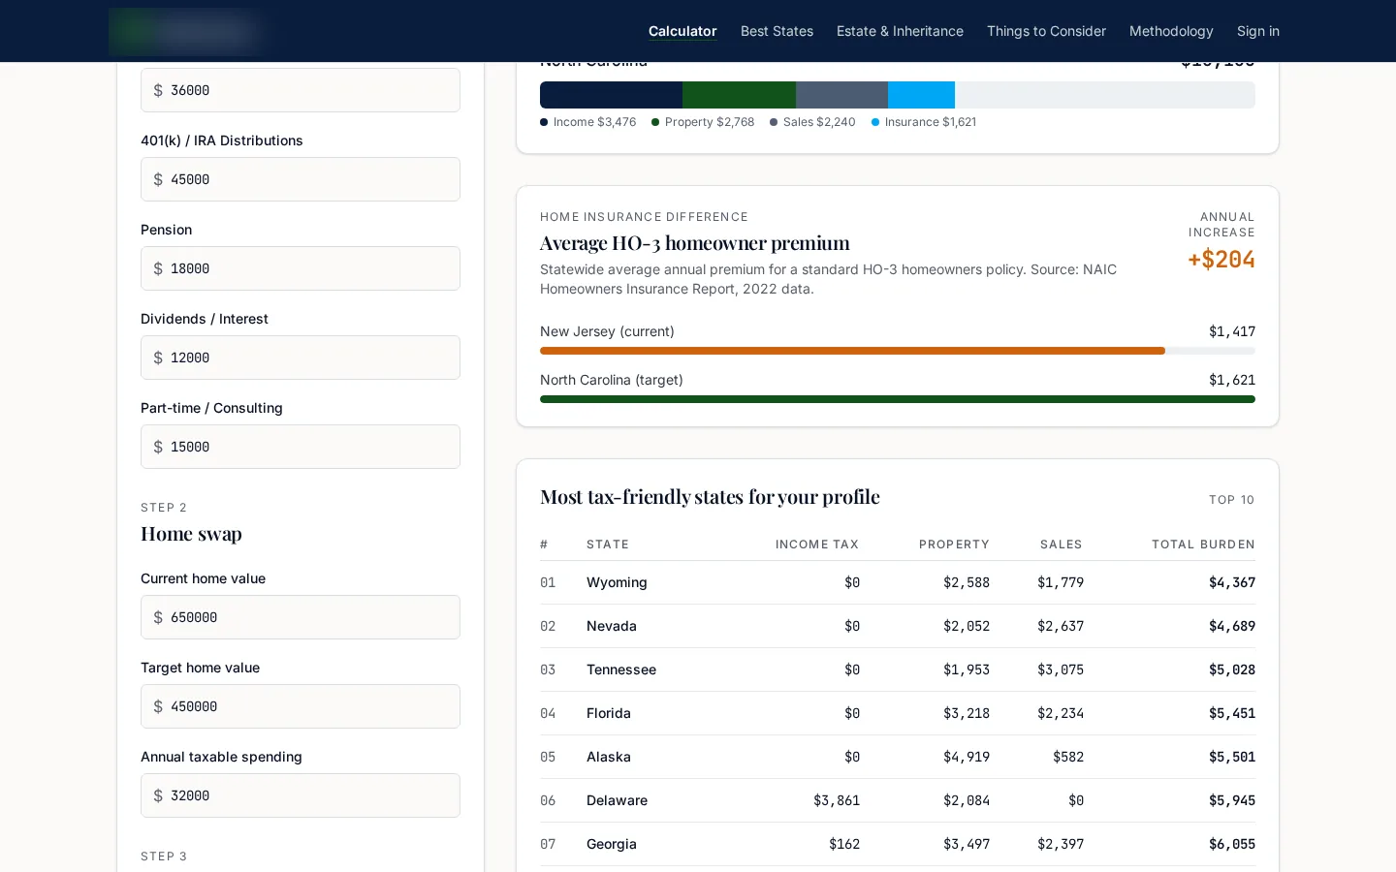The height and width of the screenshot is (872, 1396).
Task: Click the Sign in link
Action: click(1257, 31)
